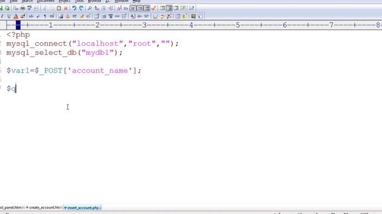382x214 pixels.
Task: Click the Hx hex viewer icon
Action: coord(126,8)
